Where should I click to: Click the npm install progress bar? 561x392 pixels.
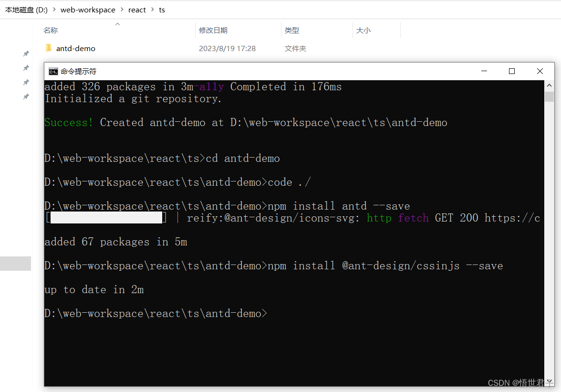(x=106, y=218)
